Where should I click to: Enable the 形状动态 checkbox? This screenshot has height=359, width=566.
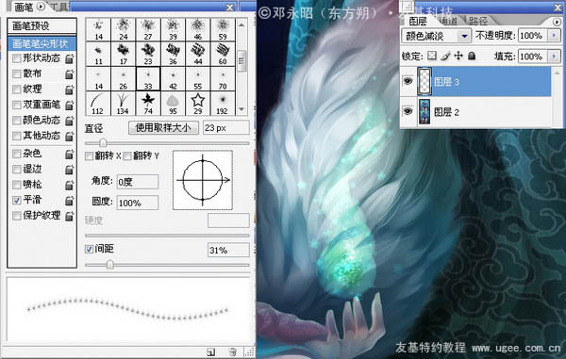pos(17,58)
